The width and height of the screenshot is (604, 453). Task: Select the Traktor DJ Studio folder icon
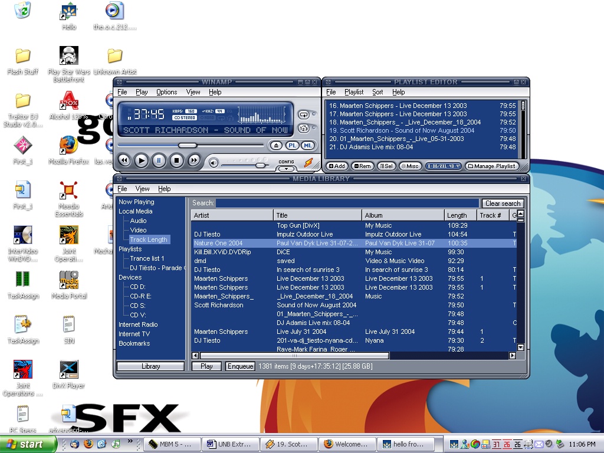pyautogui.click(x=23, y=110)
